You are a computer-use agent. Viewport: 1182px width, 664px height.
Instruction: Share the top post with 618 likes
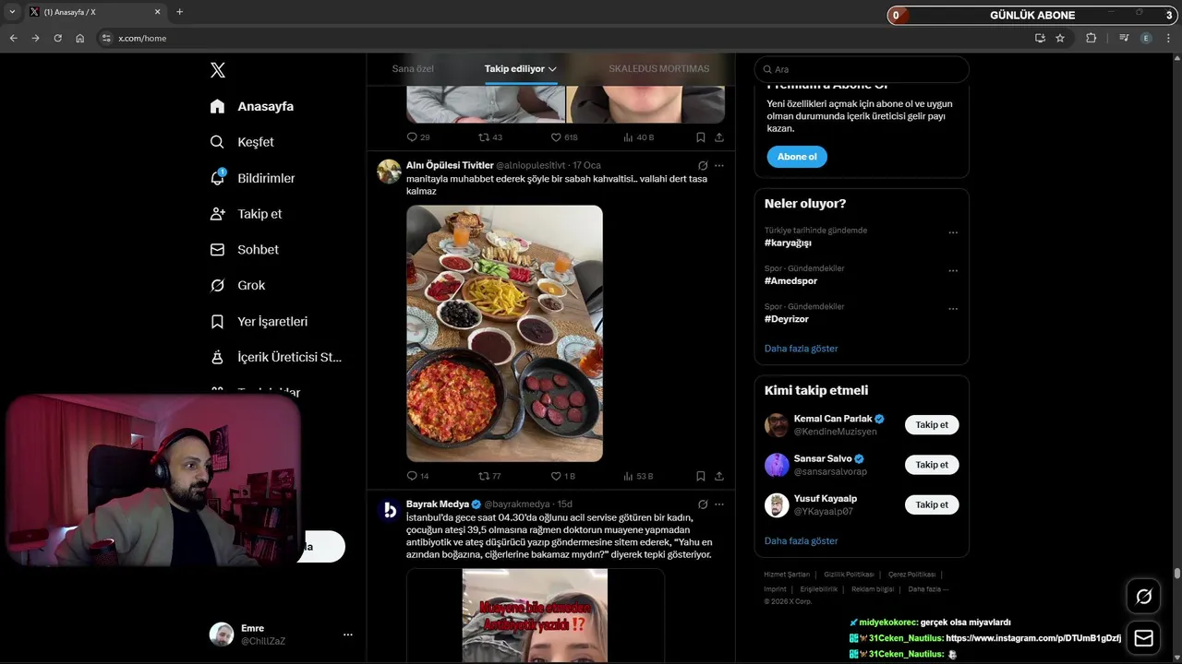coord(719,136)
